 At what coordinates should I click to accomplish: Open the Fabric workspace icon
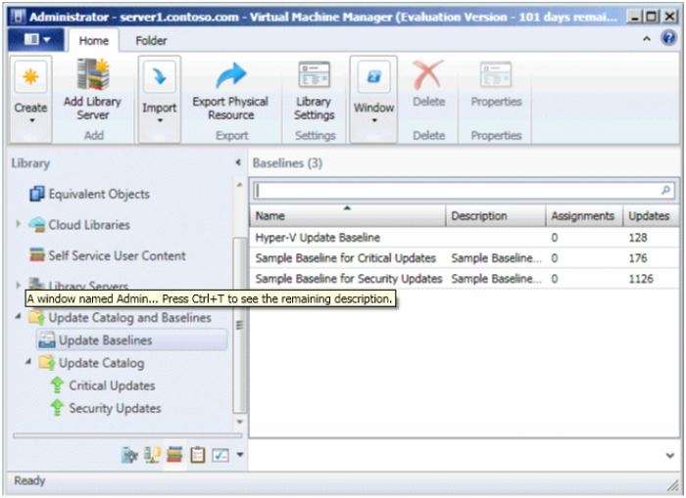click(x=152, y=456)
